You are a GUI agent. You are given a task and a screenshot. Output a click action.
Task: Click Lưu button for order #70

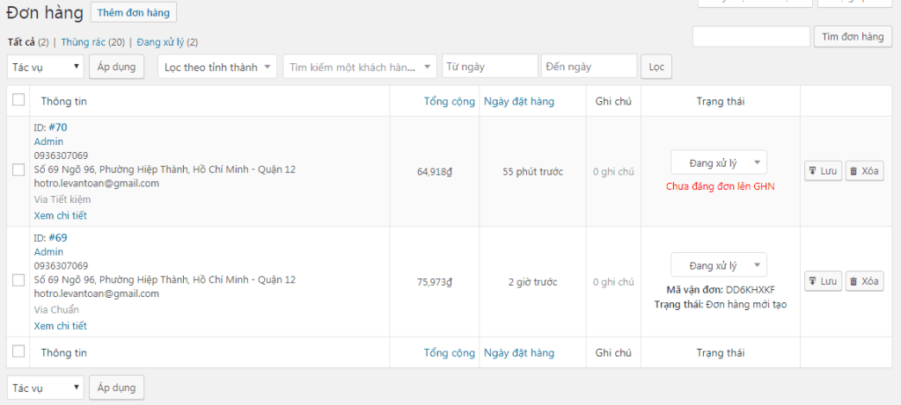point(823,171)
